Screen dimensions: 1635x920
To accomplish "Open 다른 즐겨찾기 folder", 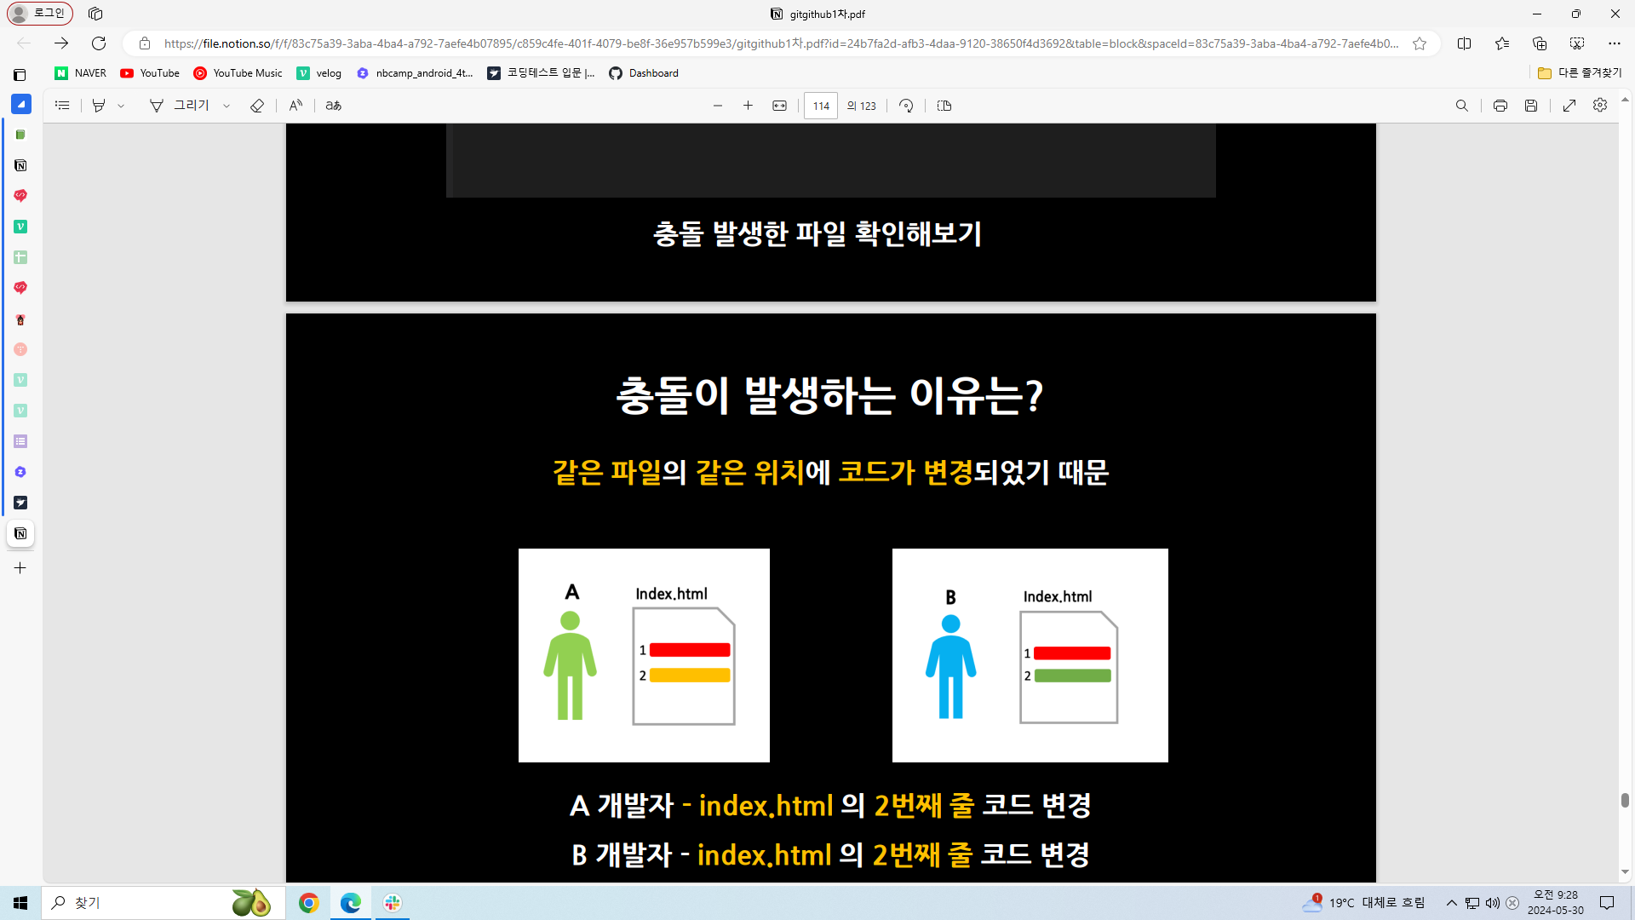I will [1580, 73].
